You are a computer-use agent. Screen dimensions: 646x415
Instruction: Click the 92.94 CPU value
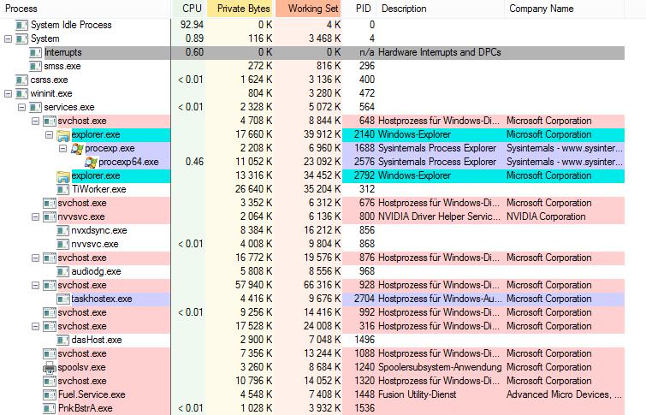(192, 25)
